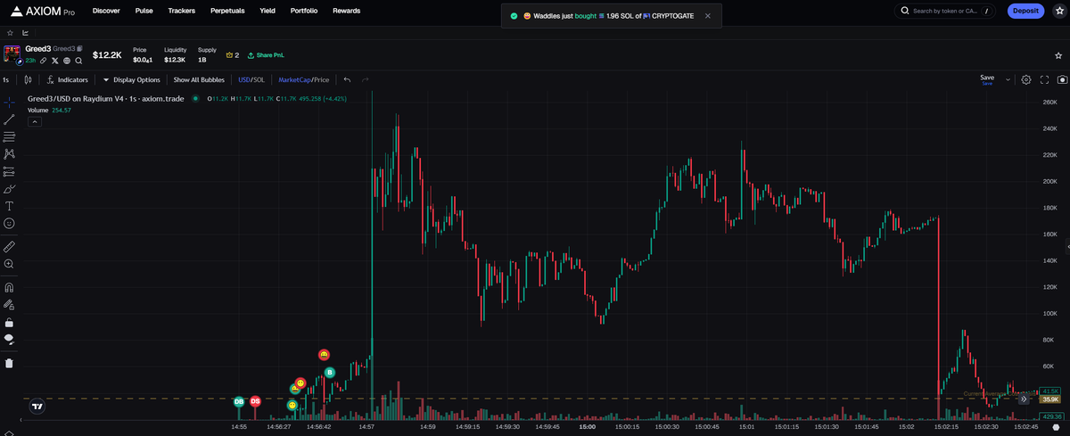
Task: Click Share PnL
Action: tap(264, 55)
